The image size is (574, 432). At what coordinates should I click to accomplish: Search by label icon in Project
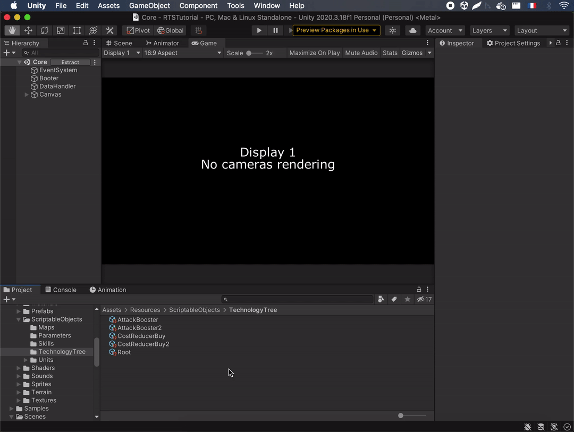point(394,299)
